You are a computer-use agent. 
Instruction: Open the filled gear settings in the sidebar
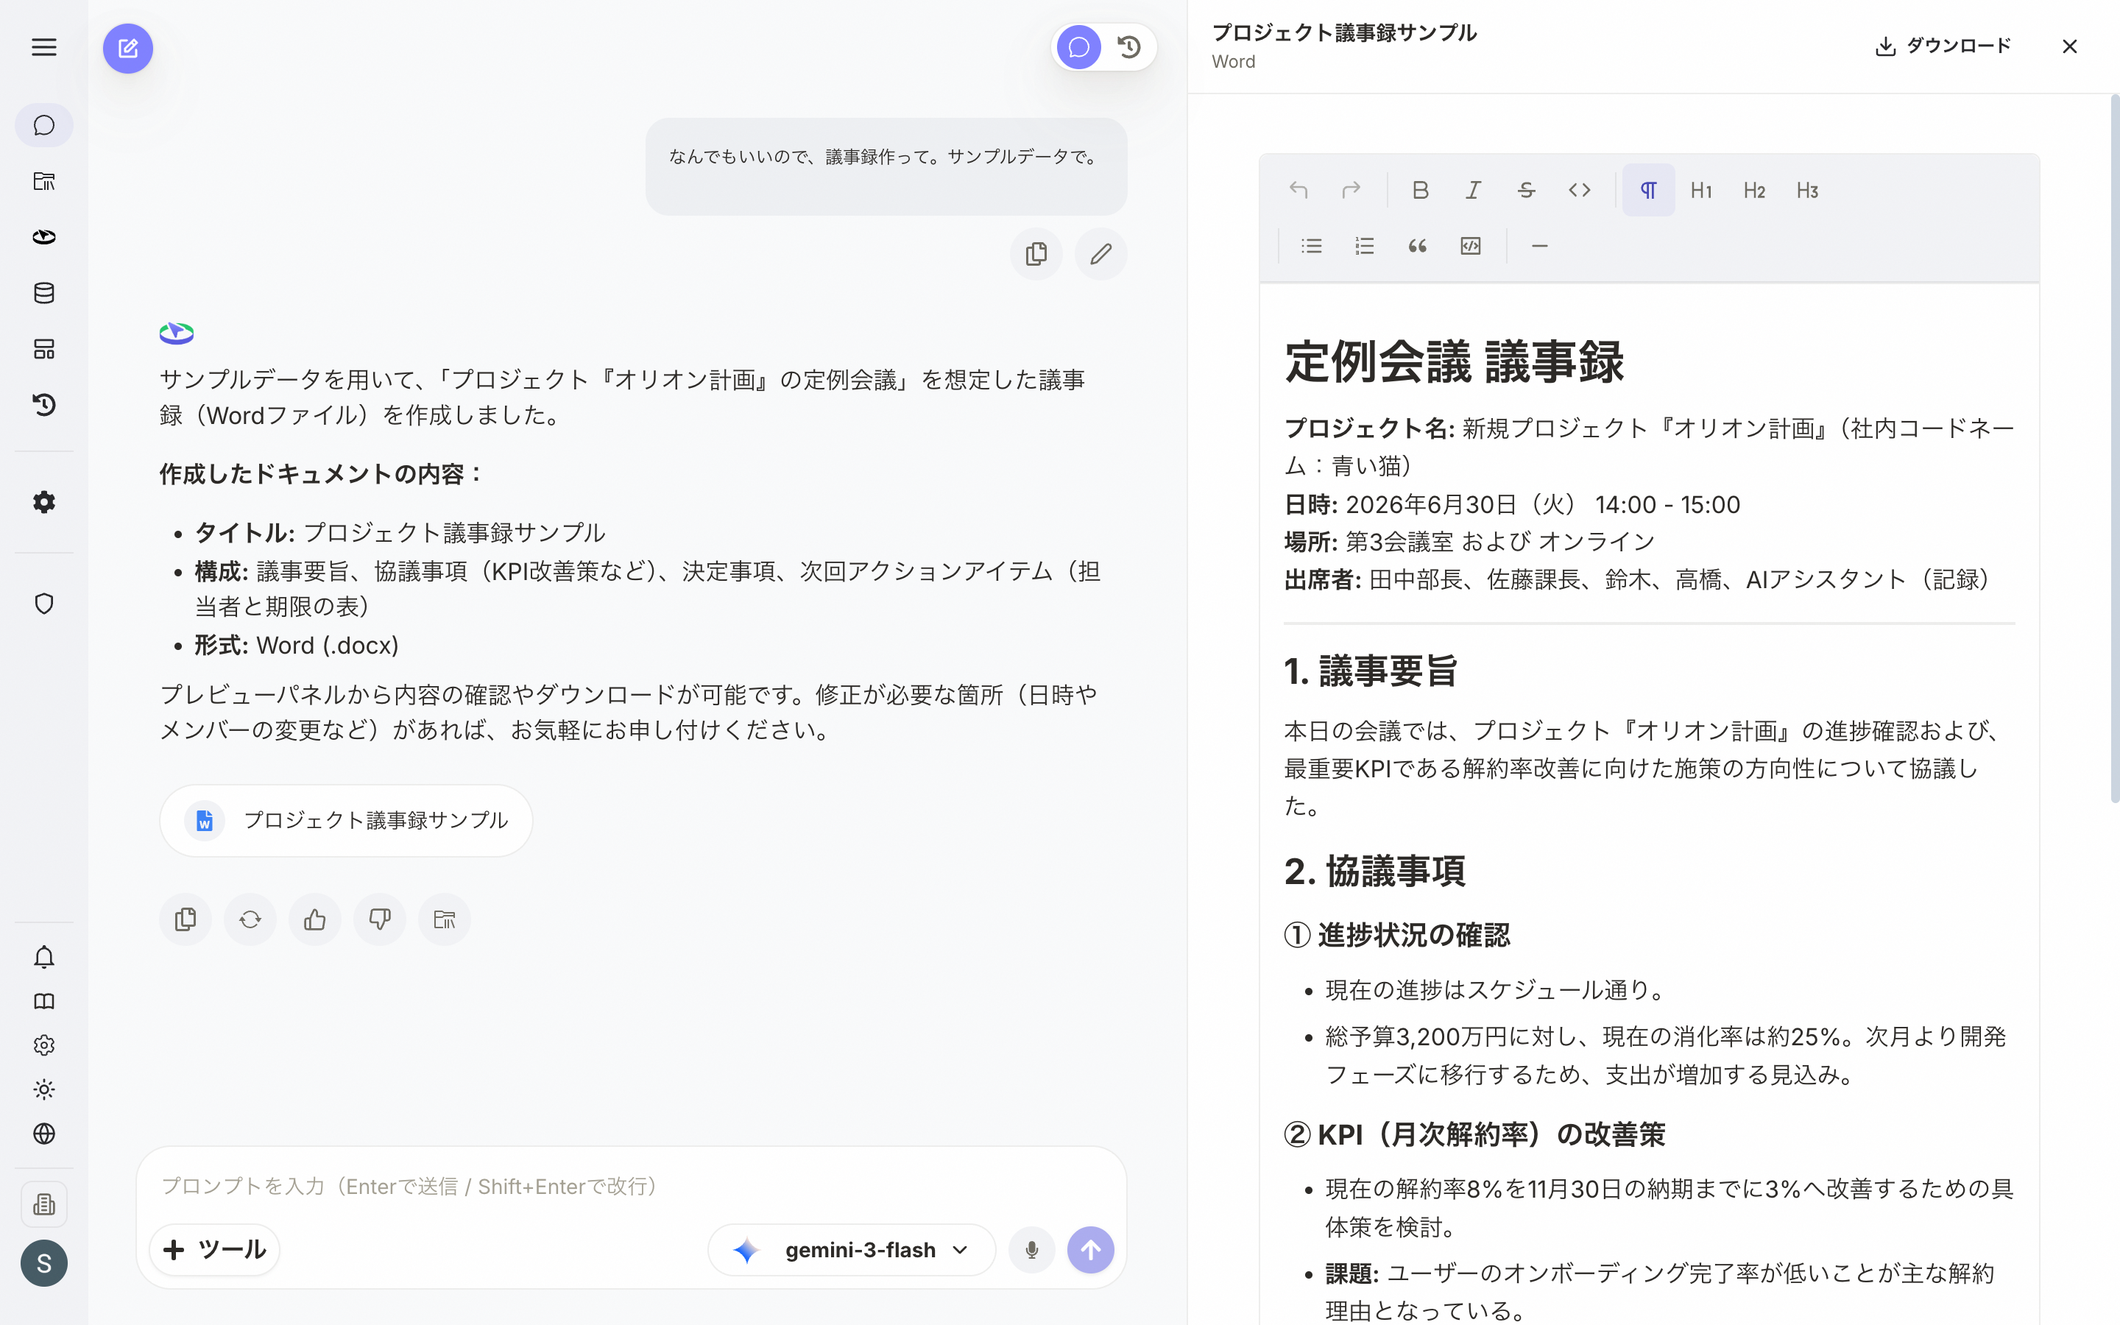(44, 502)
